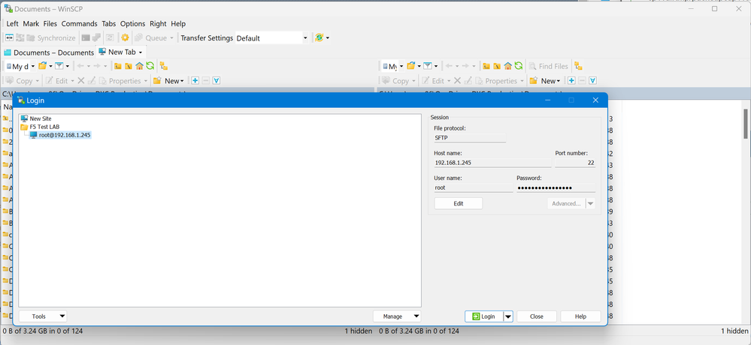Switch to Documents – Documents tab
This screenshot has height=345, width=751.
[49, 52]
